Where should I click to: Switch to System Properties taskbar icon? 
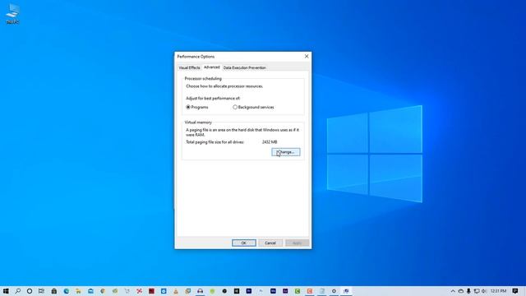pyautogui.click(x=346, y=291)
